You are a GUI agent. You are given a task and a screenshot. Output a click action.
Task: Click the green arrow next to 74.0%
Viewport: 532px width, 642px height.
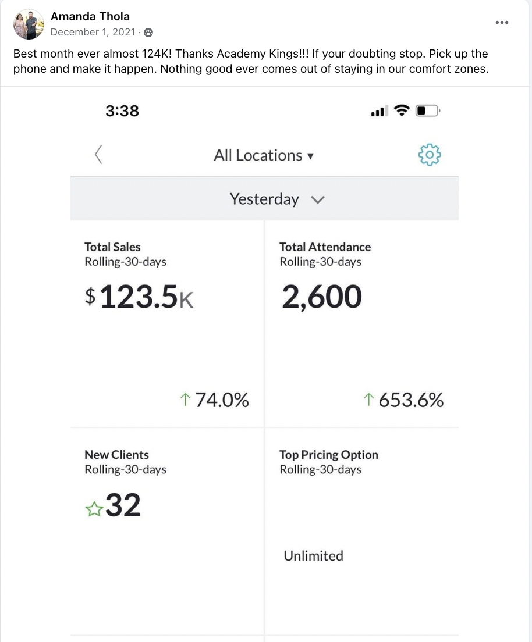(185, 400)
